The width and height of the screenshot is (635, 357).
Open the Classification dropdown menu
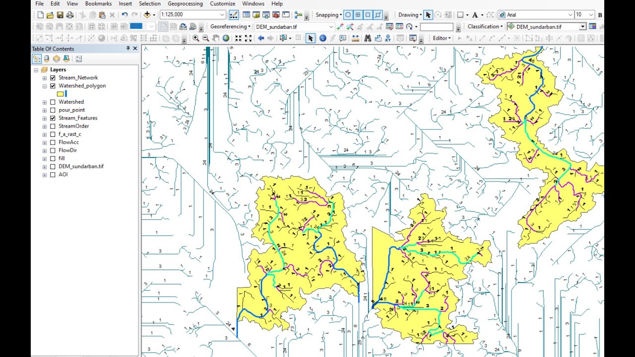485,27
